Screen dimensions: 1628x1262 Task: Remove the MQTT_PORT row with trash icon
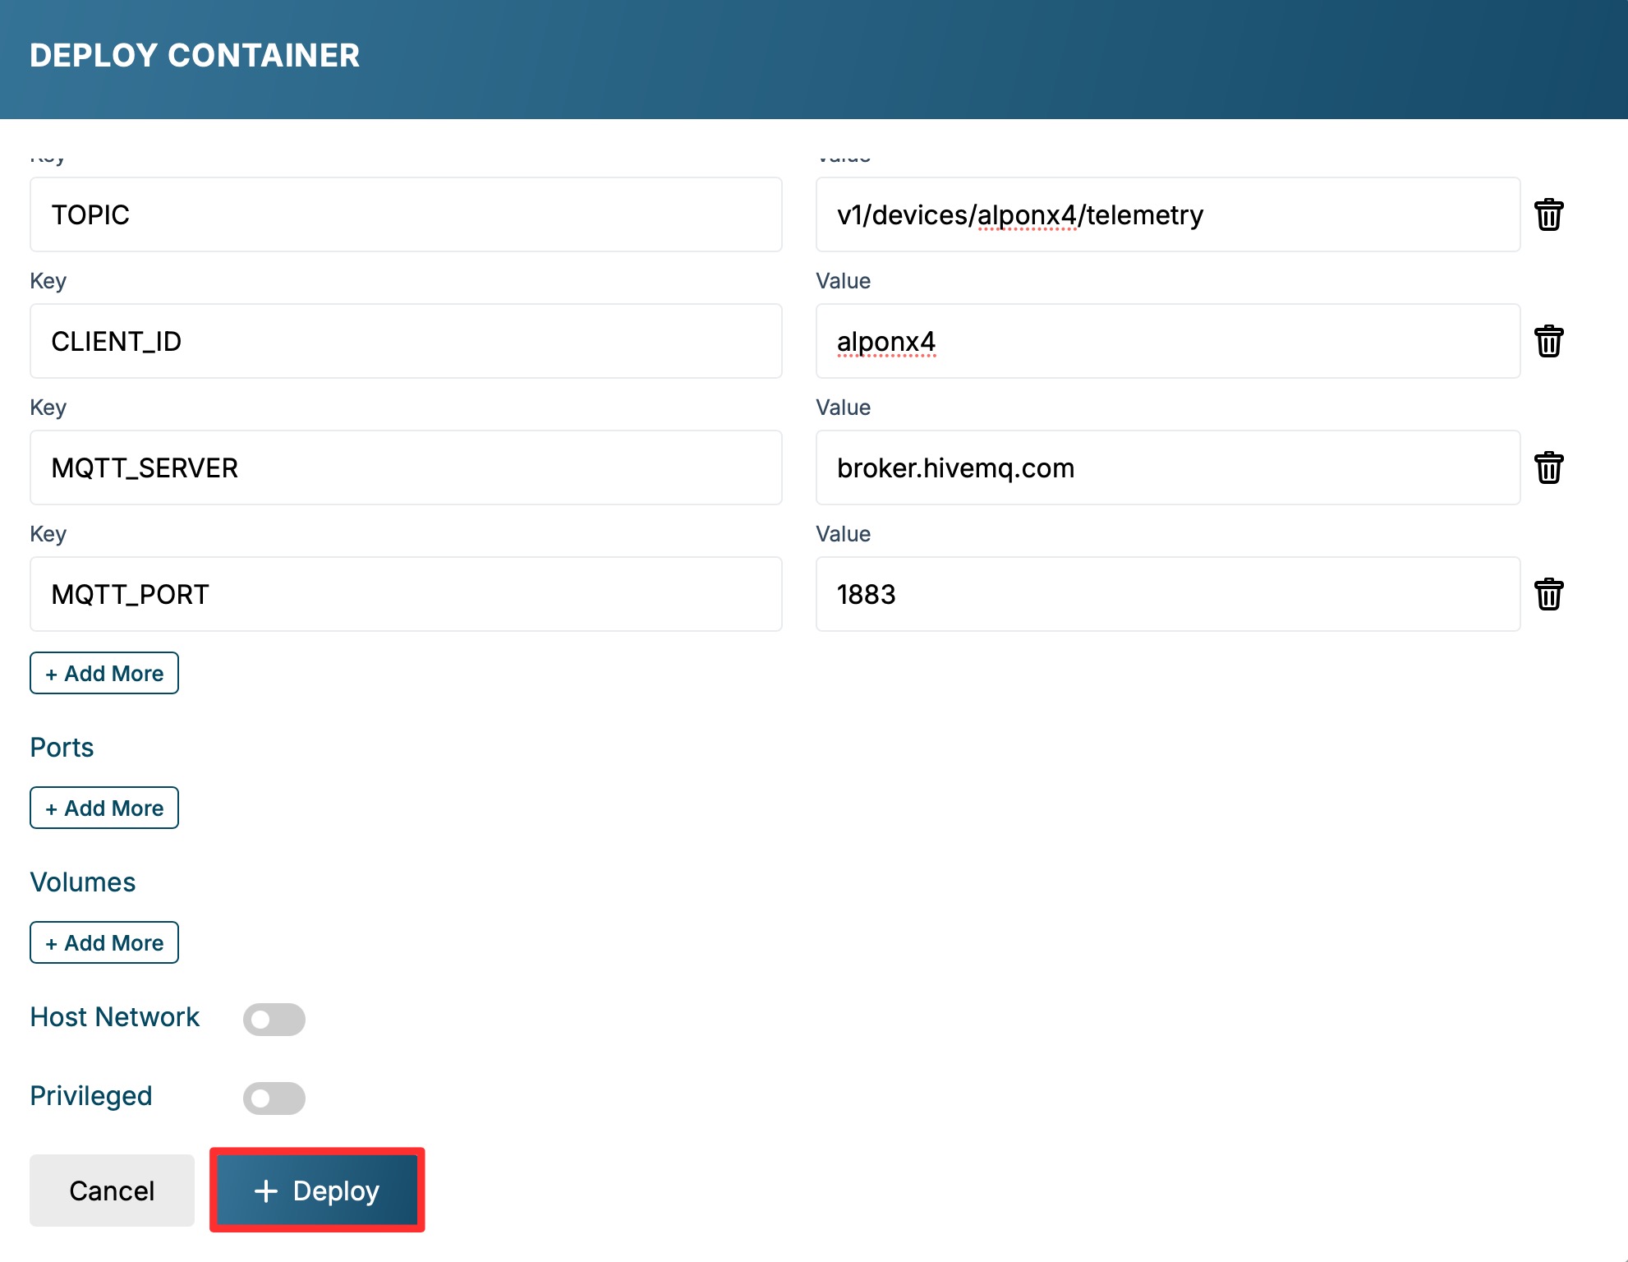click(1549, 594)
